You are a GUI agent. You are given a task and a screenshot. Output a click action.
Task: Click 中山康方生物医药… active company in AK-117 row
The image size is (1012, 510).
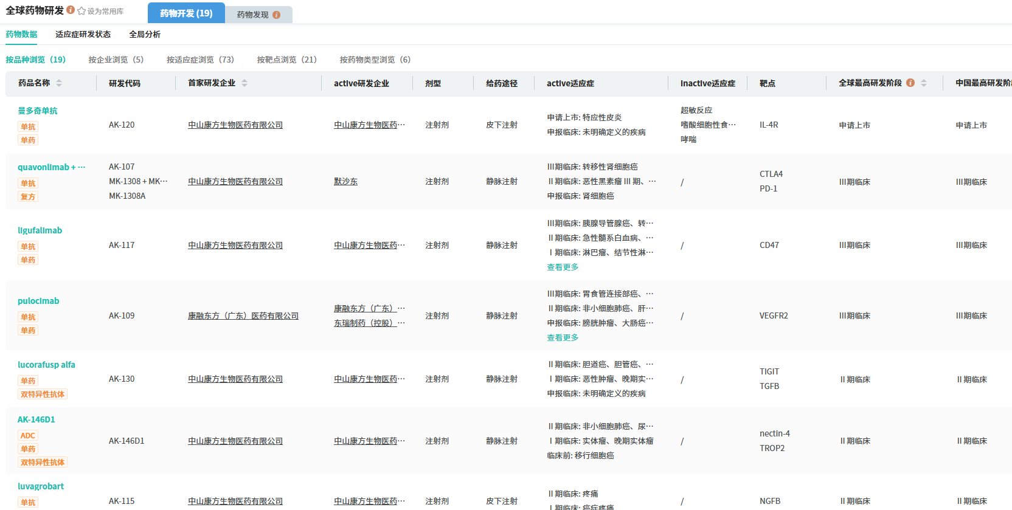pyautogui.click(x=369, y=245)
